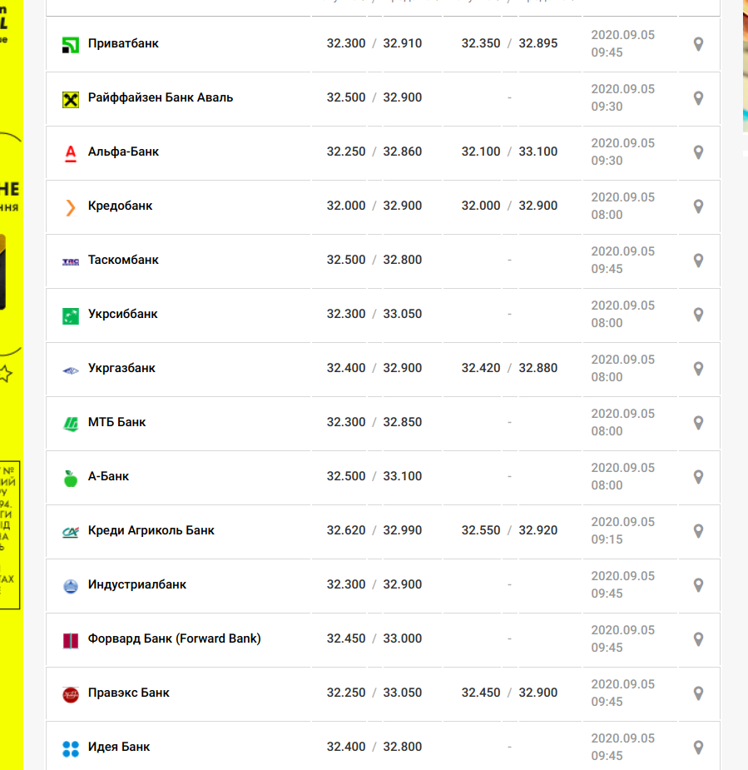Viewport: 748px width, 770px height.
Task: Click А-Банк map pin icon
Action: [x=698, y=477]
